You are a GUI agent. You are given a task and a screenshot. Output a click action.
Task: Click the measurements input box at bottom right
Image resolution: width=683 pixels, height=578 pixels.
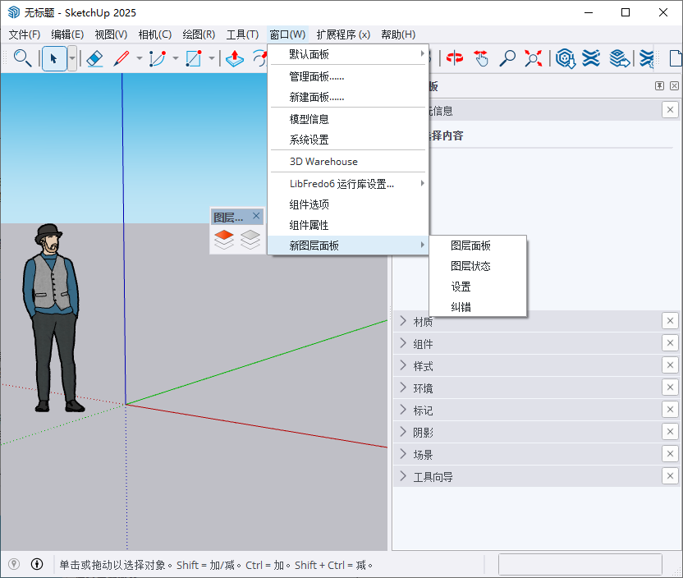coord(580,564)
